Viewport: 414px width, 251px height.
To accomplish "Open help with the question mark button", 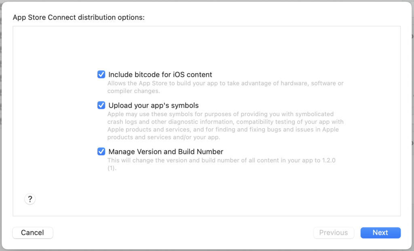I will click(x=30, y=199).
